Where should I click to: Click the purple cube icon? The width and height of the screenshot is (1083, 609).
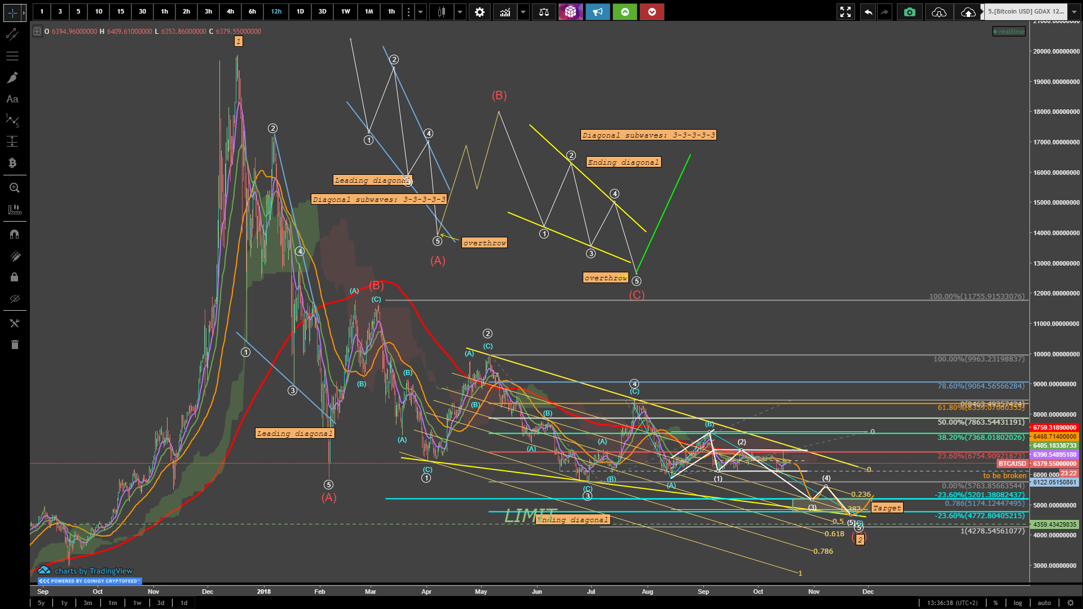coord(571,12)
